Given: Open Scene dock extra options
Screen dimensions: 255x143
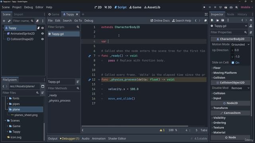Looking at the screenshot, I should (43, 21).
